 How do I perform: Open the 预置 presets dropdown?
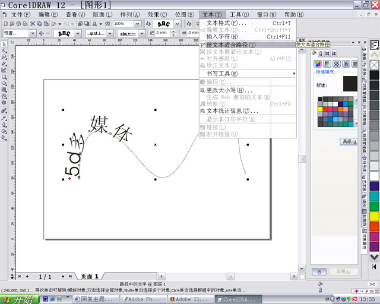33,33
